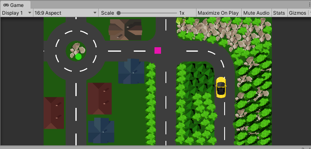Toggle the Stats overlay

tap(279, 13)
